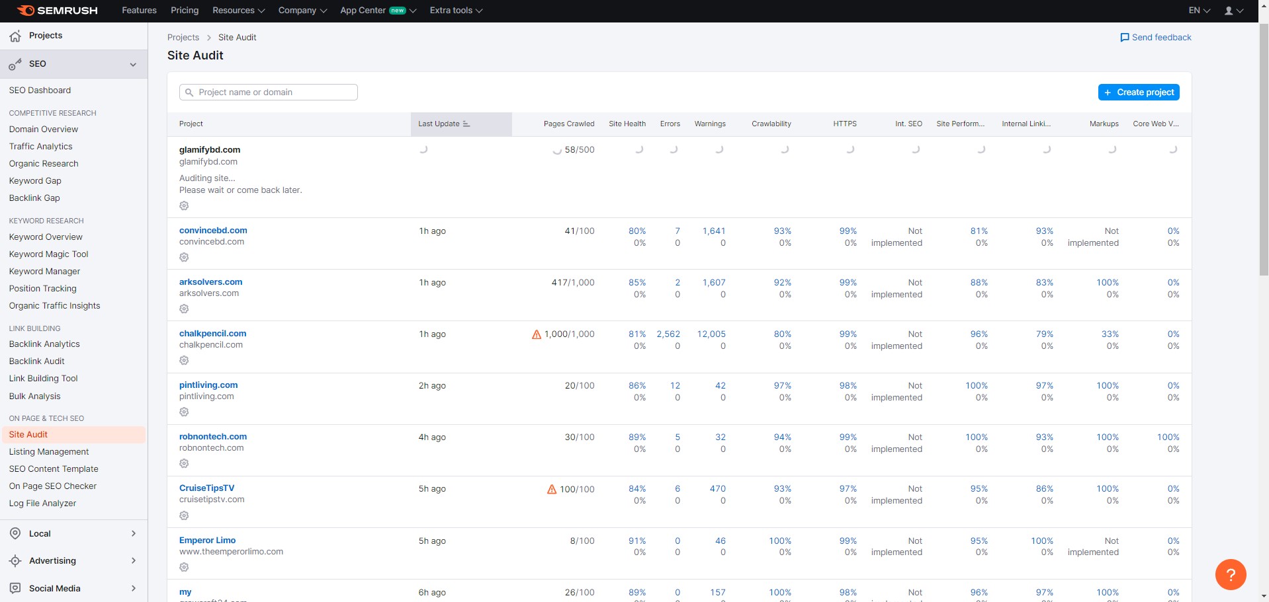1269x602 pixels.
Task: Expand the Local sidebar section
Action: tap(133, 533)
